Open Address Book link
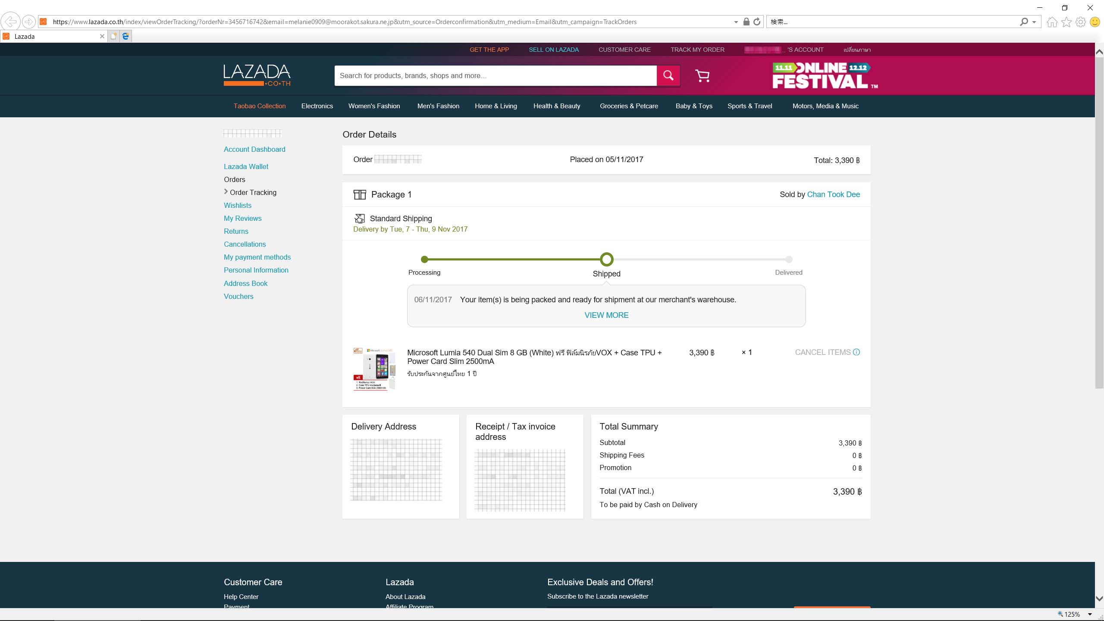Screen dimensions: 1104x621 pos(245,283)
